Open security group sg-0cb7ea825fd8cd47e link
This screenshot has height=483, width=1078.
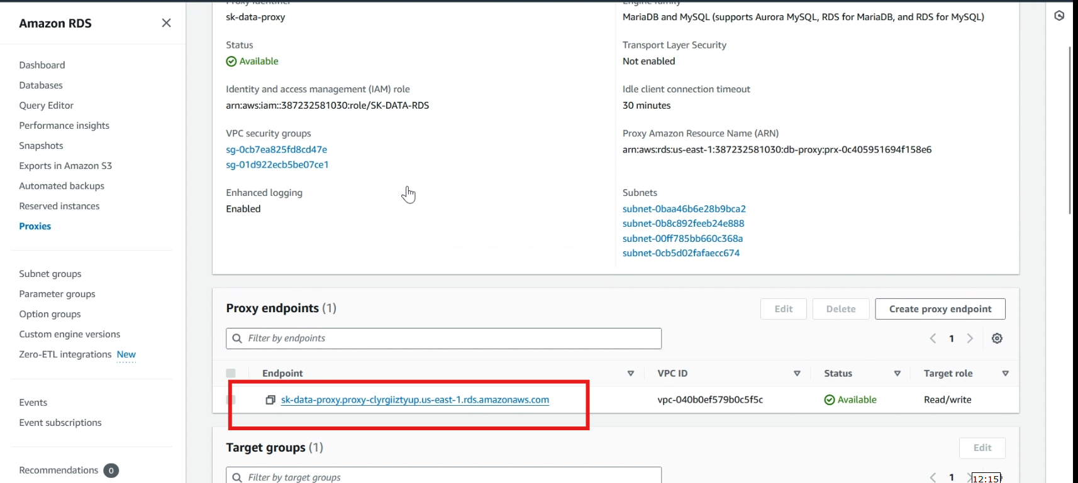[277, 149]
